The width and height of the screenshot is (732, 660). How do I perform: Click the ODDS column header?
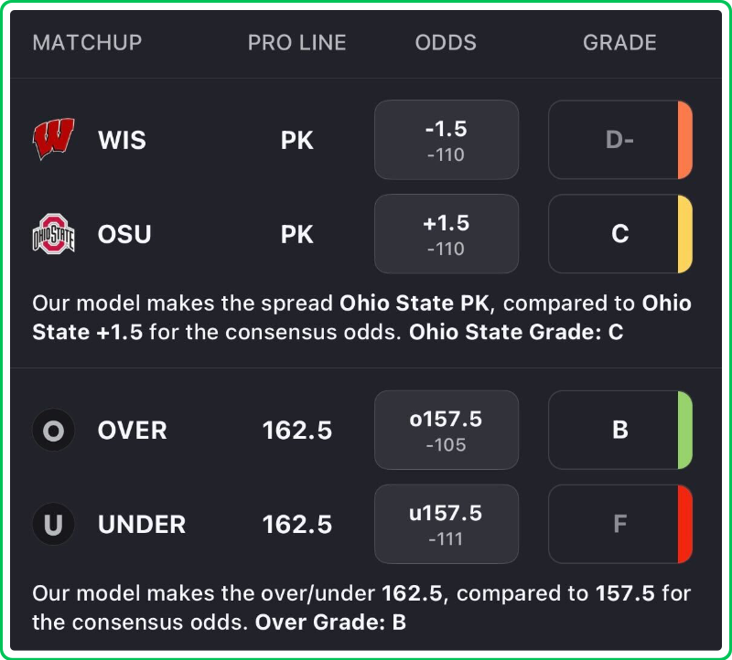click(446, 43)
